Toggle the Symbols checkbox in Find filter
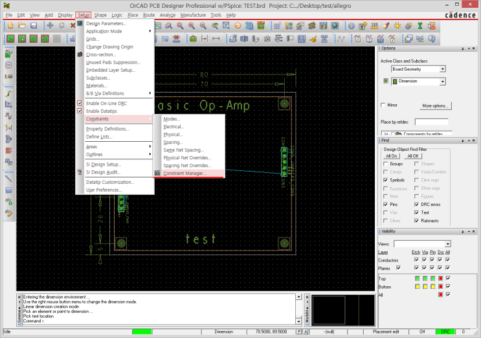The height and width of the screenshot is (338, 481). pyautogui.click(x=386, y=180)
